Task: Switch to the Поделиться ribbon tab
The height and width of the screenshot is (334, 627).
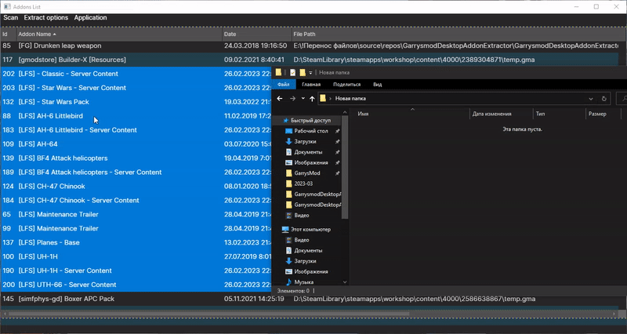Action: tap(346, 85)
